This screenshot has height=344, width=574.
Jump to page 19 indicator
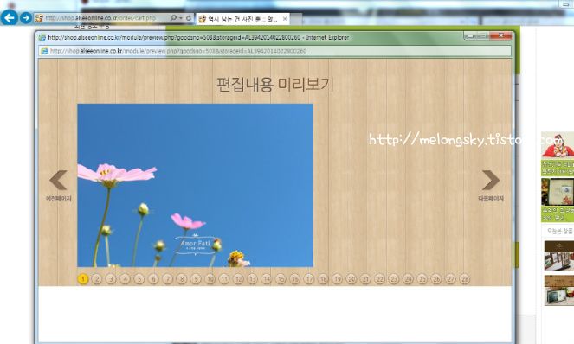(337, 279)
